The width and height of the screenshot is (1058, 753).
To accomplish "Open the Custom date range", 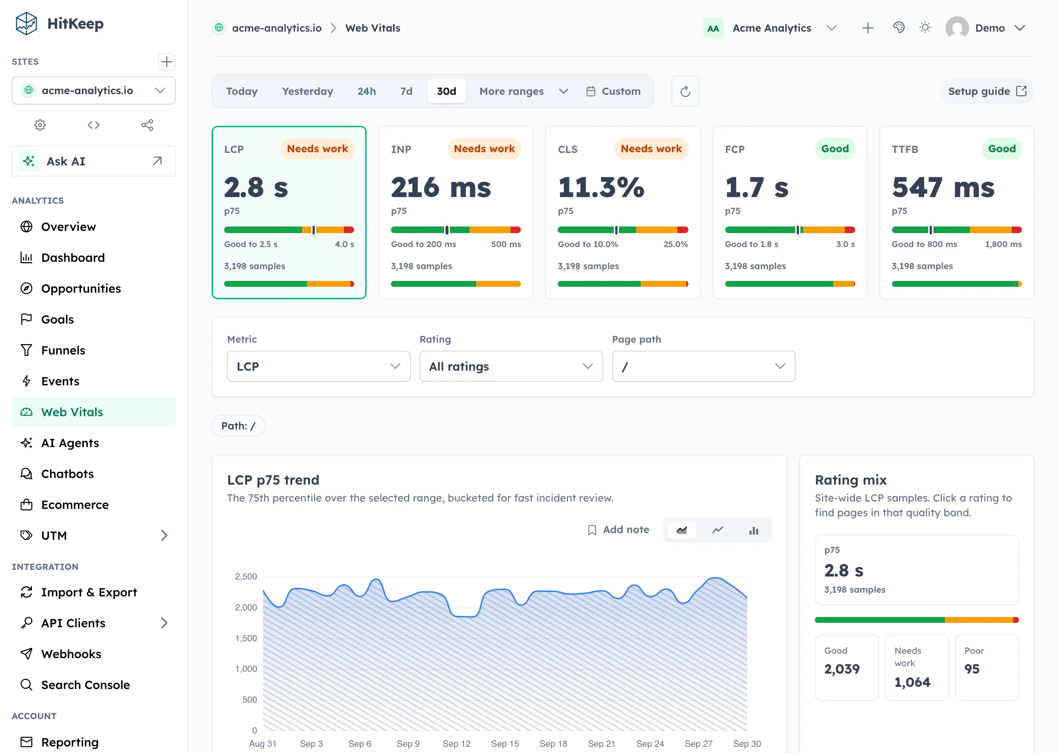I will click(614, 91).
